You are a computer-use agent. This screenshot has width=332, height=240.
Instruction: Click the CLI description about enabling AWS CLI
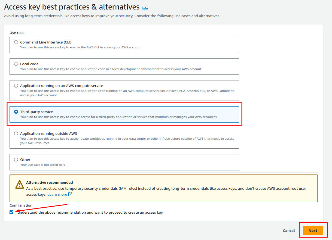tap(81, 47)
